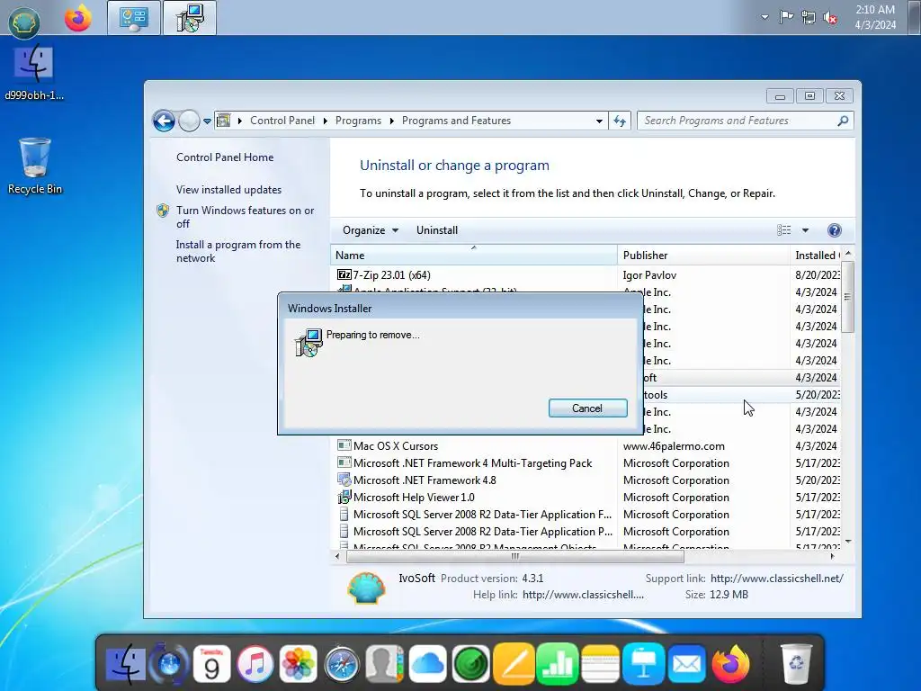Open Programs and Features help icon

click(x=834, y=230)
